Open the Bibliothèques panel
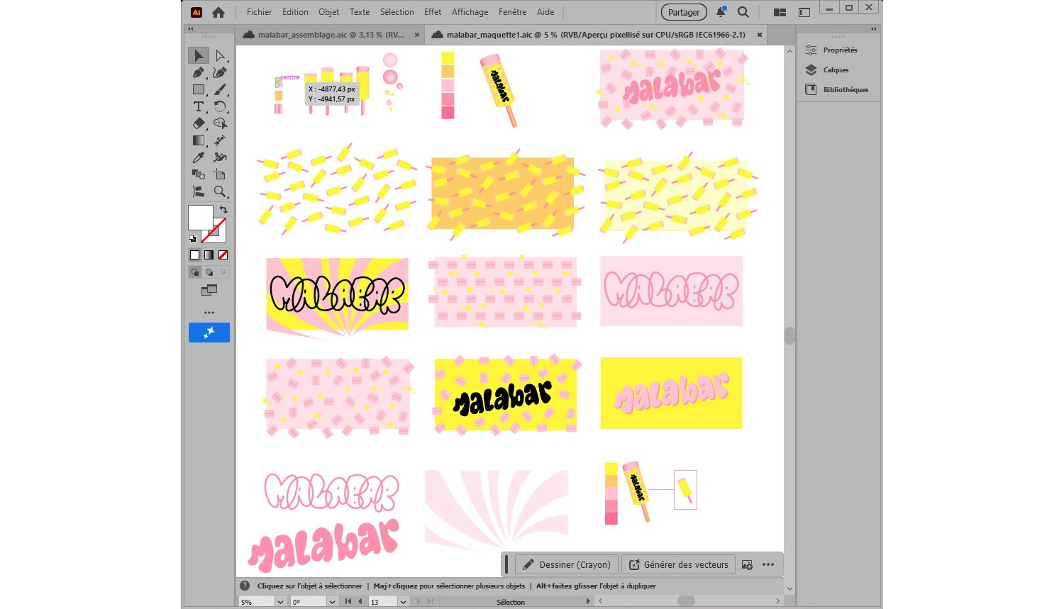This screenshot has height=609, width=1064. 846,89
